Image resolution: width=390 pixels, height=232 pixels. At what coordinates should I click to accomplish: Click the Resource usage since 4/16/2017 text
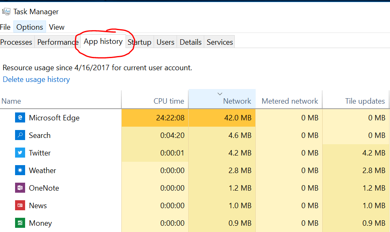pos(97,68)
